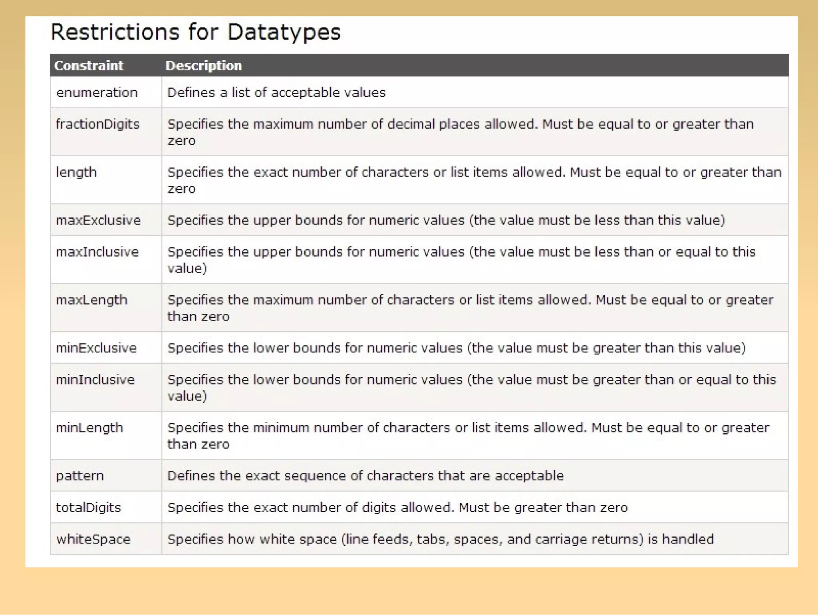Click the whiteSpace description about line feeds
Image resolution: width=818 pixels, height=615 pixels.
pyautogui.click(x=440, y=539)
